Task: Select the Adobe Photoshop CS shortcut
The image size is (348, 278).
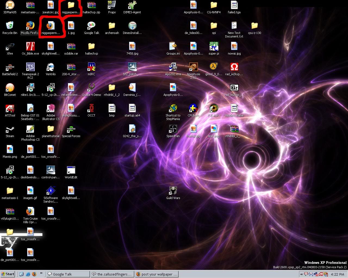Action: 30,129
